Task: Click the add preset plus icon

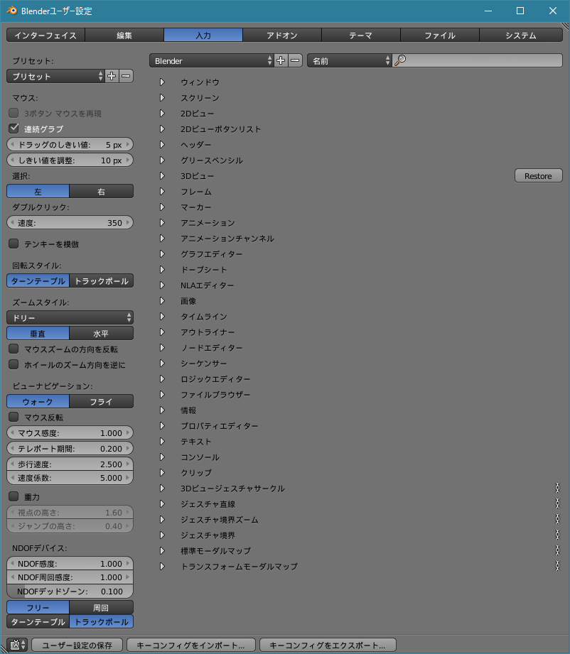Action: [112, 76]
